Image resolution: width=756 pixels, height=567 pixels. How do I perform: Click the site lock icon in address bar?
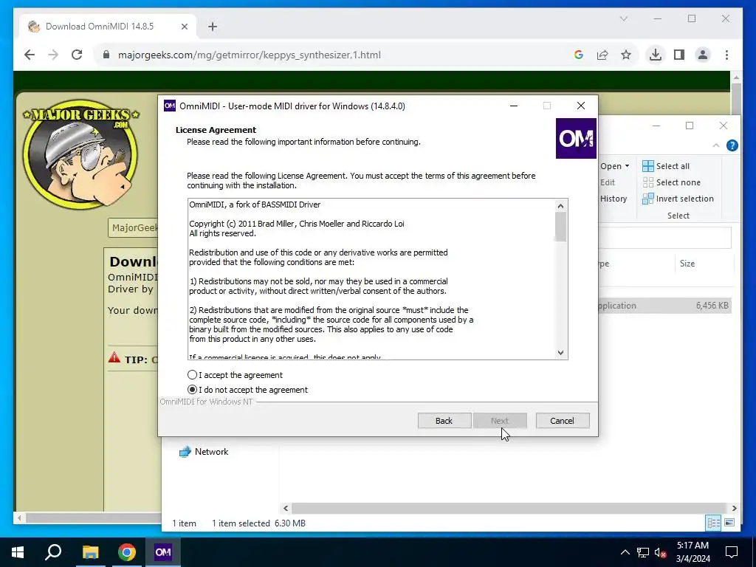pos(106,55)
